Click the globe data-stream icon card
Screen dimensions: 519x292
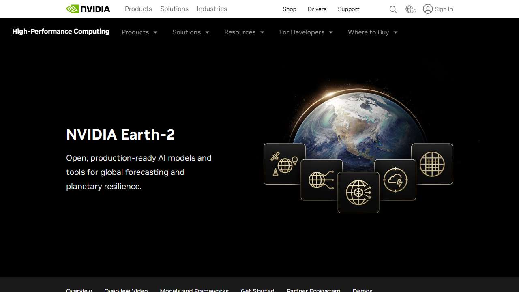click(x=358, y=192)
